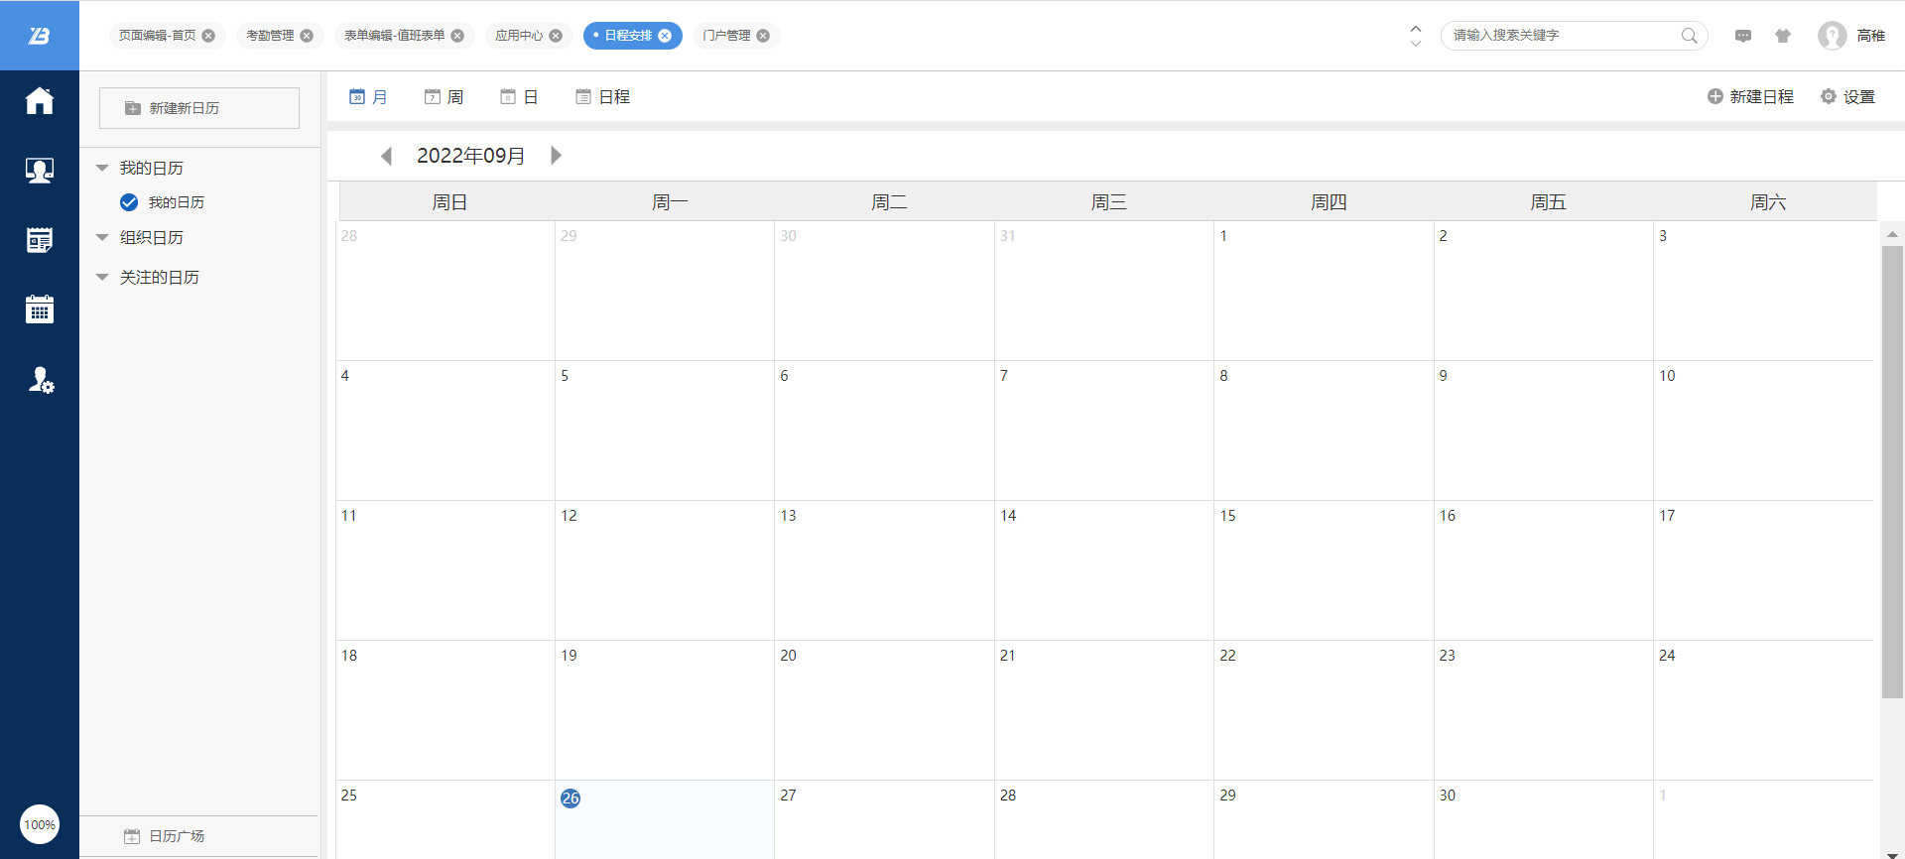Screen dimensions: 1905x859
Task: Select the September 10 day cell
Action: 1763,430
